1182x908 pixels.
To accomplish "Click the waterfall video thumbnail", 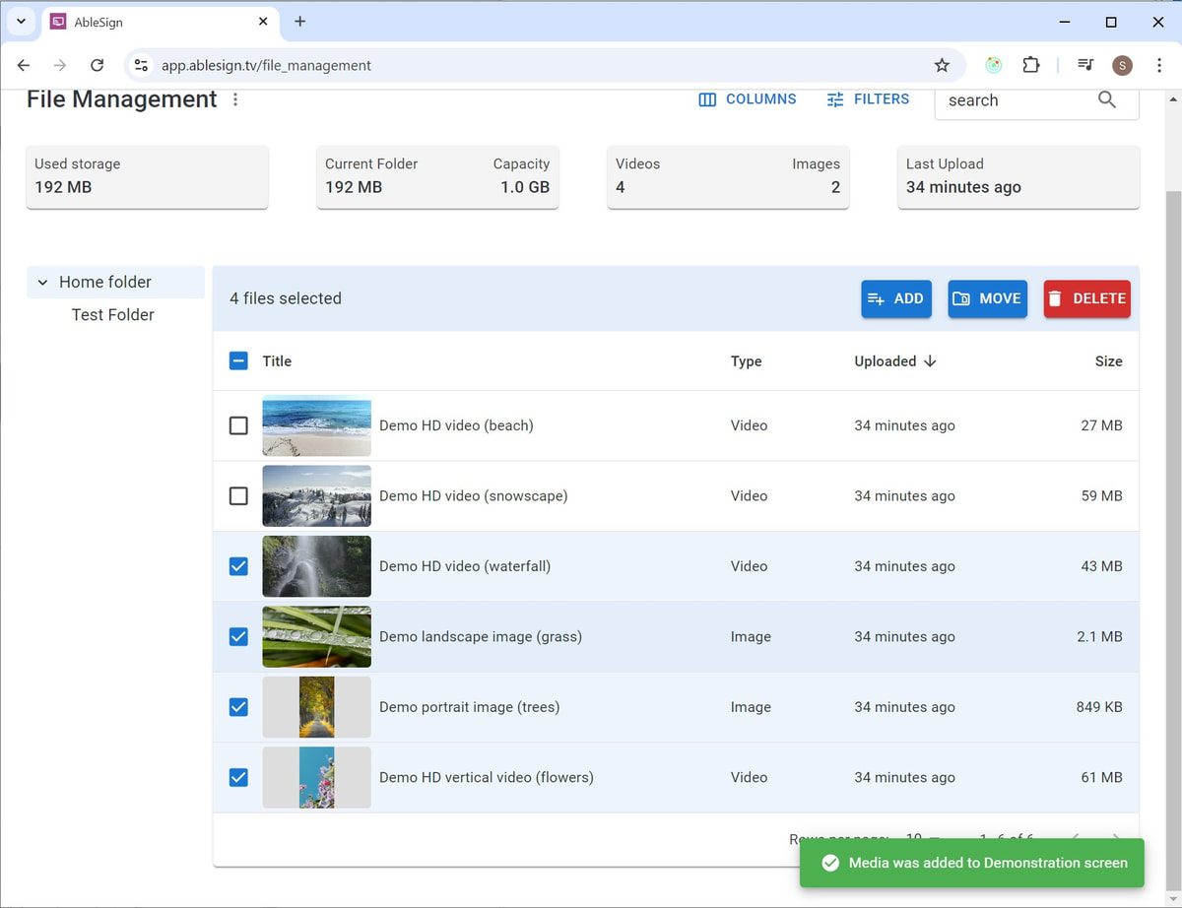I will pos(316,566).
